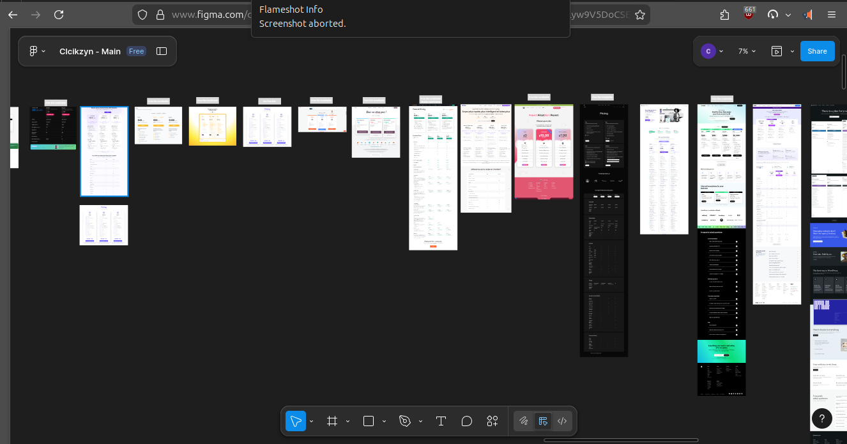Select the Rectangle shape tool
Viewport: 847px width, 444px height.
(x=369, y=421)
